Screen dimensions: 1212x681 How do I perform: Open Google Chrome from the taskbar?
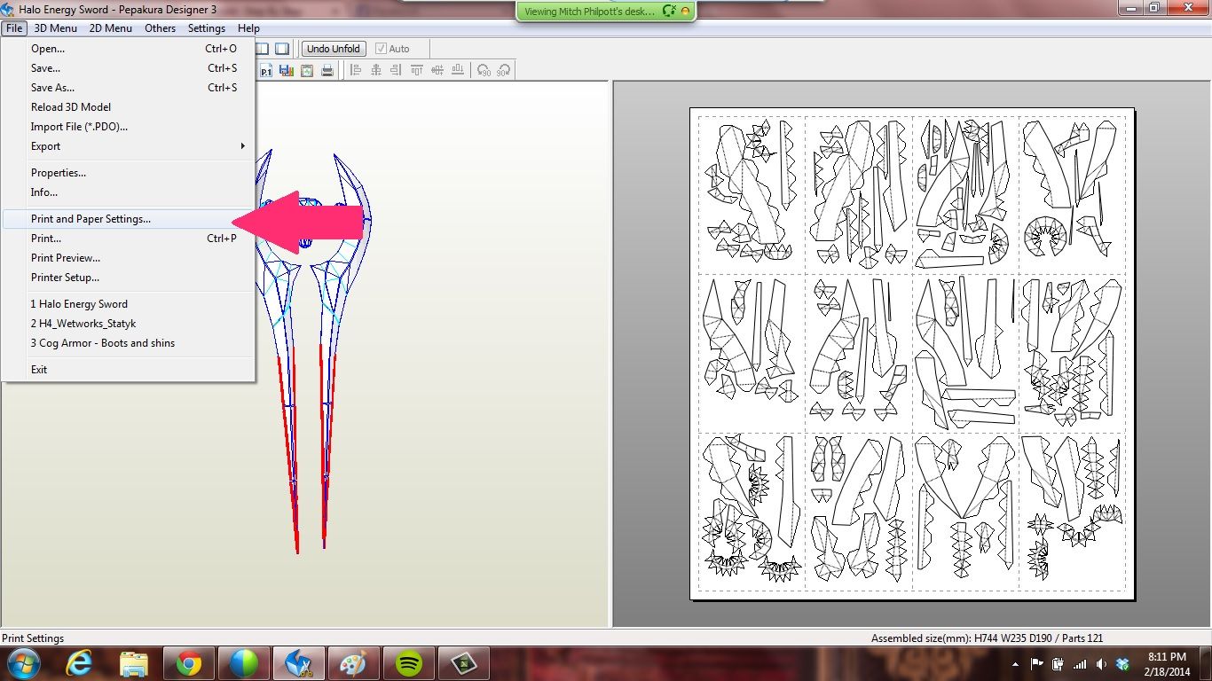pos(188,662)
